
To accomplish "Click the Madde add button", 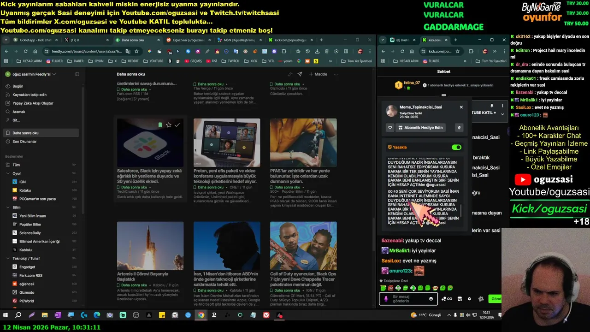I will (318, 74).
